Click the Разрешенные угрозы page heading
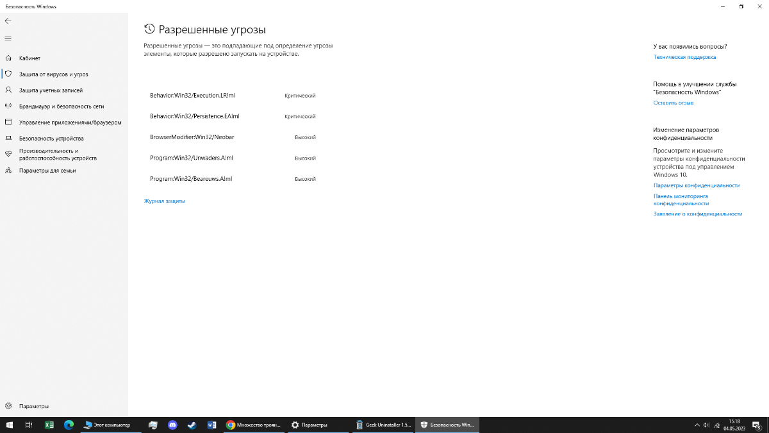The image size is (769, 433). 212,30
